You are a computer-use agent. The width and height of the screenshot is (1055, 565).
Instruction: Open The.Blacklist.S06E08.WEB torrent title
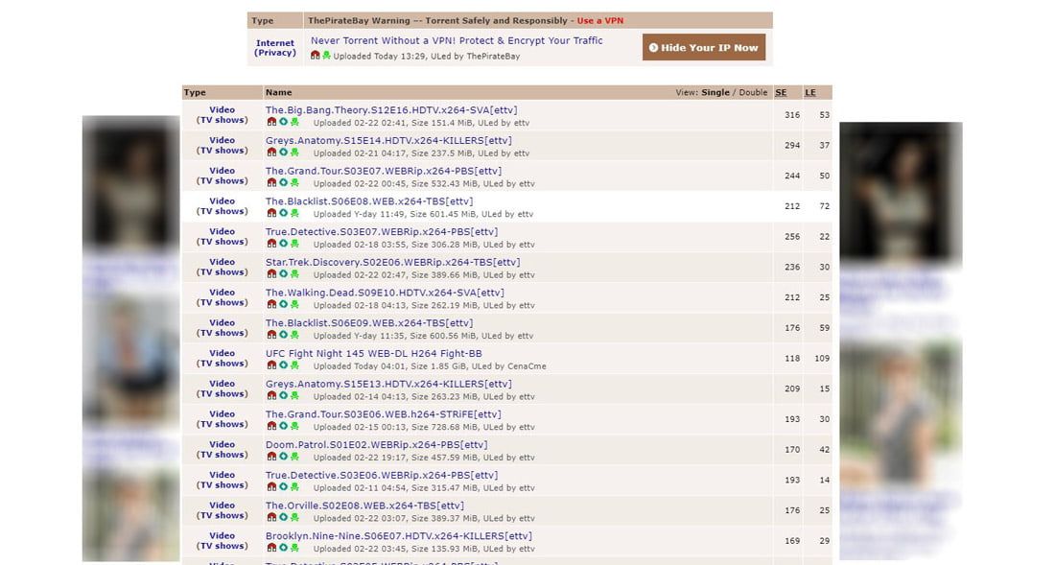(x=368, y=201)
